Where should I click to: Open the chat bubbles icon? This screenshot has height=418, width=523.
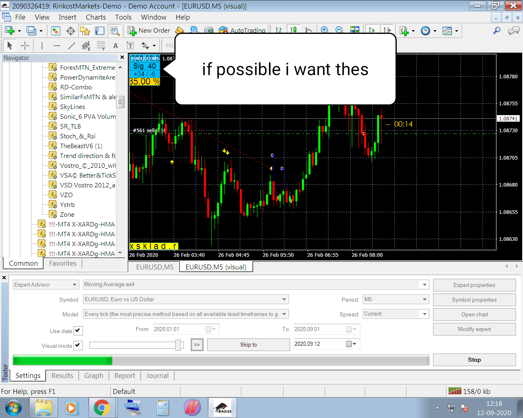(513, 31)
